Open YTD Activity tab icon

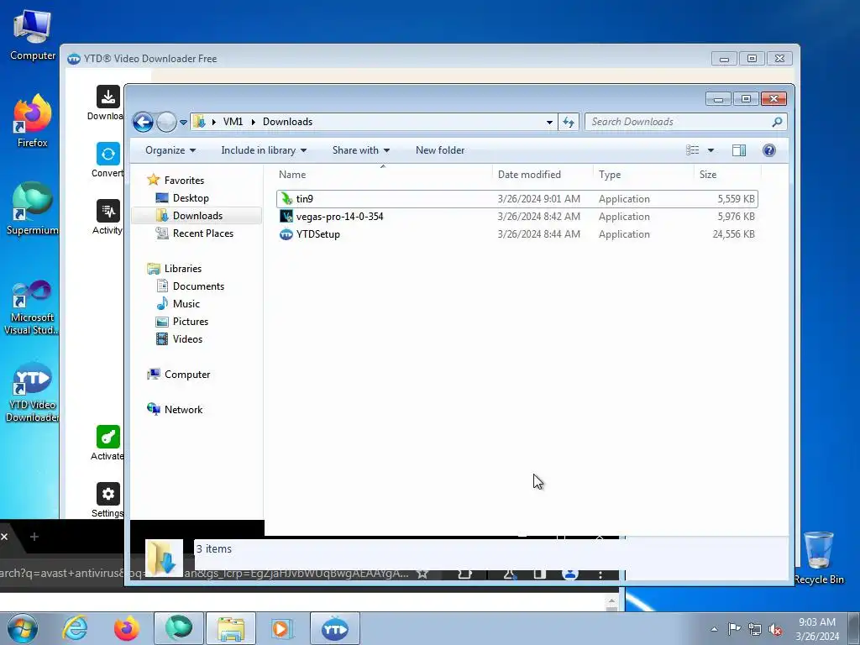108,211
